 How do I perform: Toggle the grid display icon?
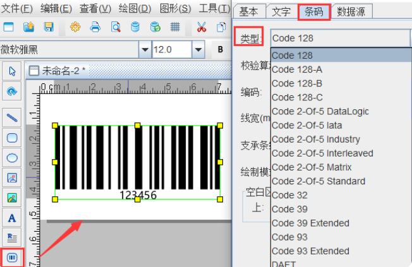175,27
